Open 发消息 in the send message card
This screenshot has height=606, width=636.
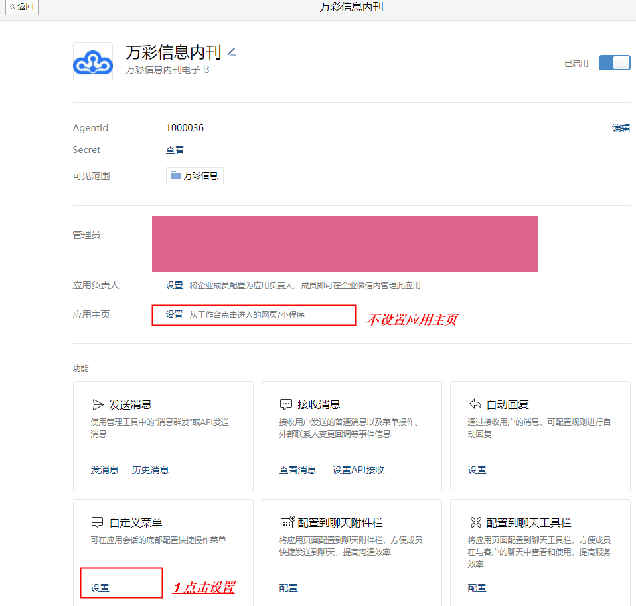(104, 470)
